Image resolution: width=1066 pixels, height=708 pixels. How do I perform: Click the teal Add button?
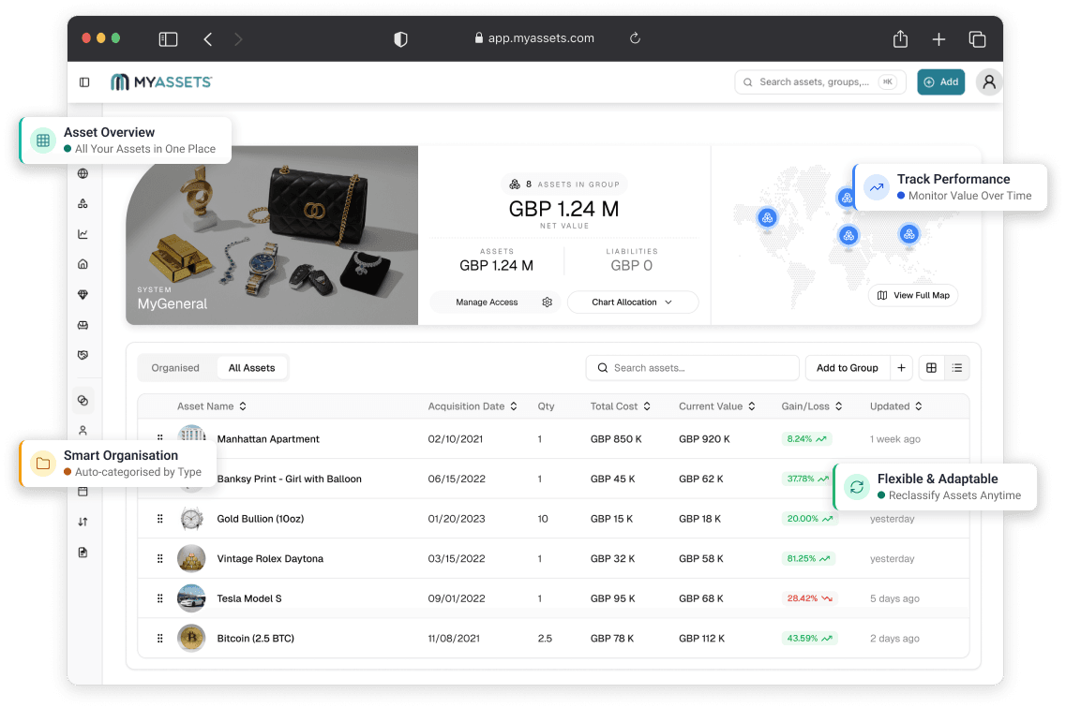[941, 82]
